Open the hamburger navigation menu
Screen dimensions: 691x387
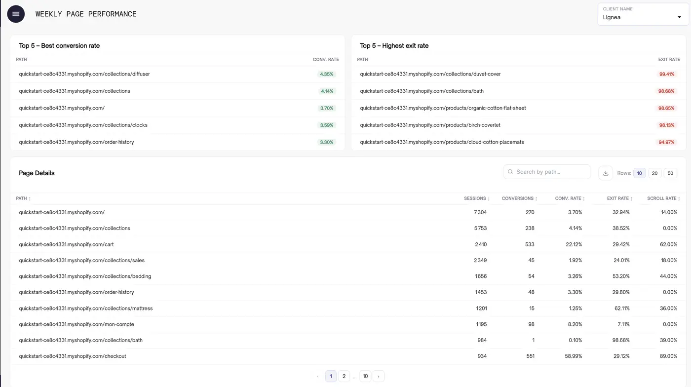16,14
